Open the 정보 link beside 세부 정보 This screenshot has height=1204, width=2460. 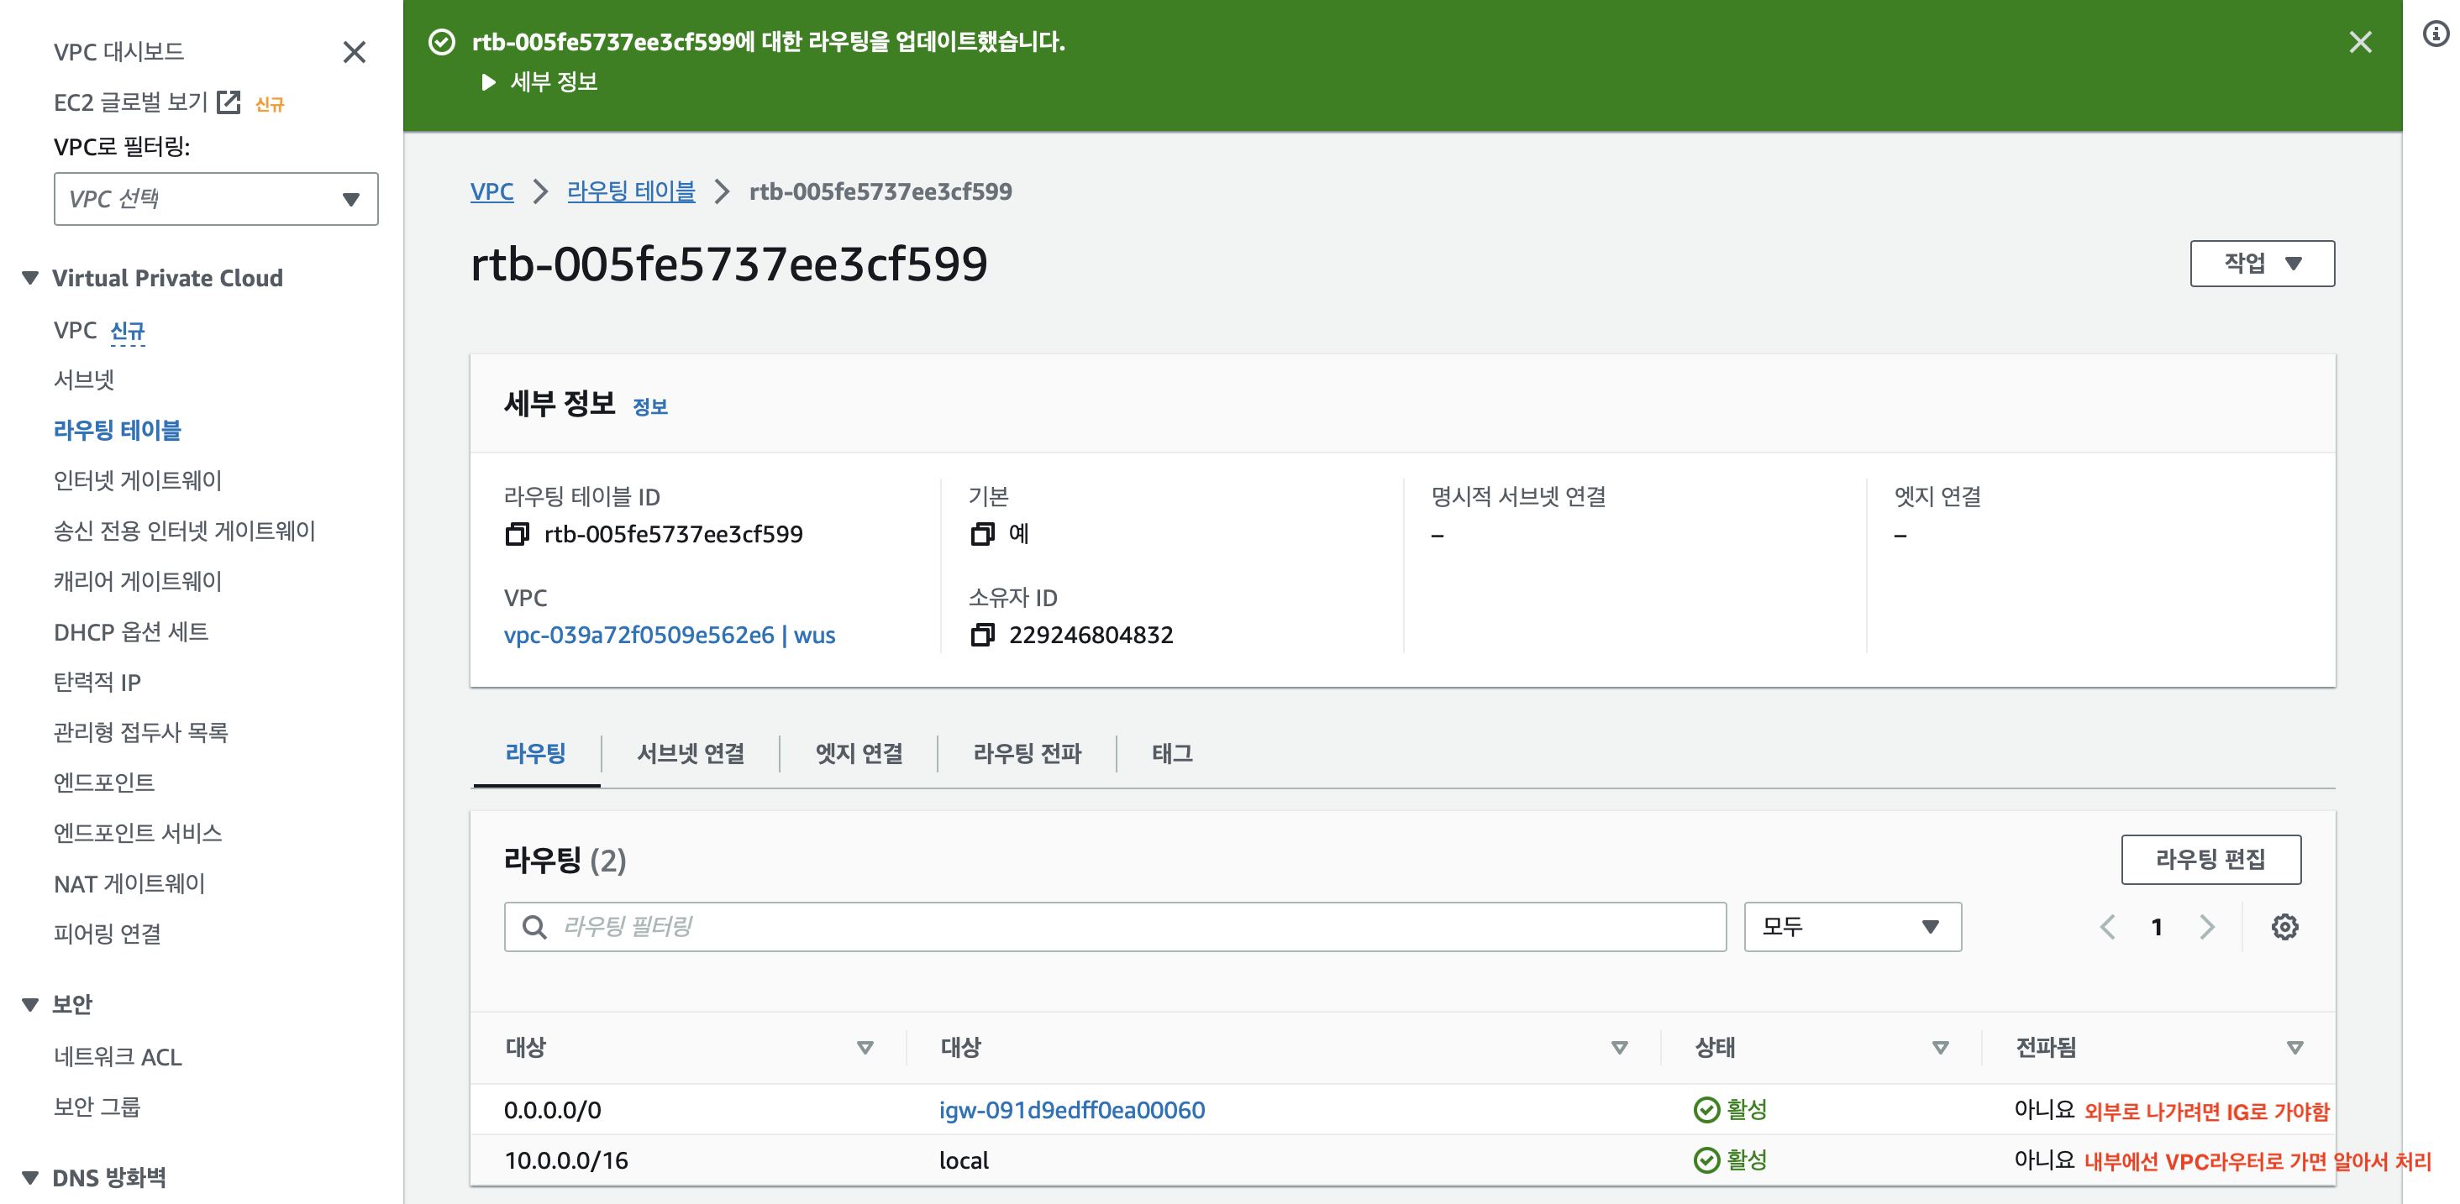coord(649,406)
